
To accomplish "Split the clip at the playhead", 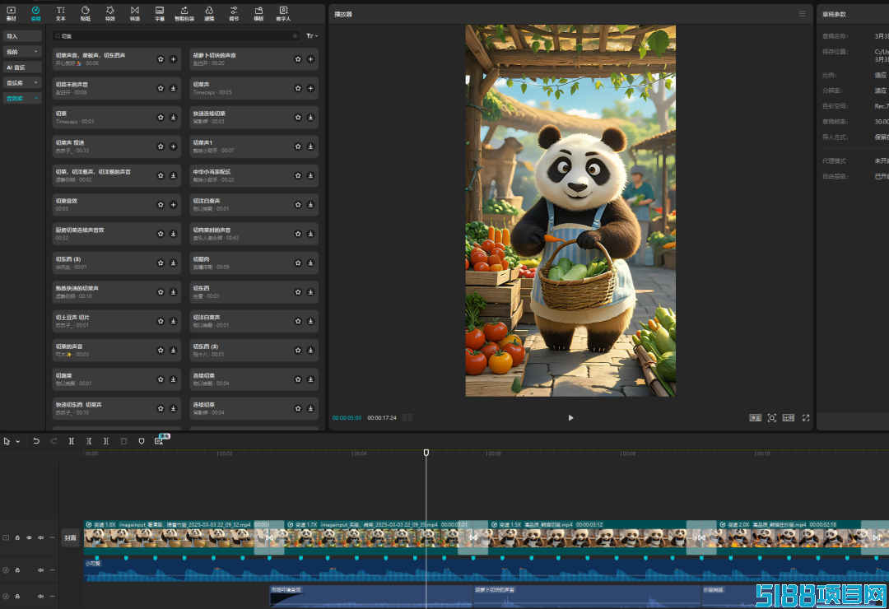I will (x=72, y=441).
